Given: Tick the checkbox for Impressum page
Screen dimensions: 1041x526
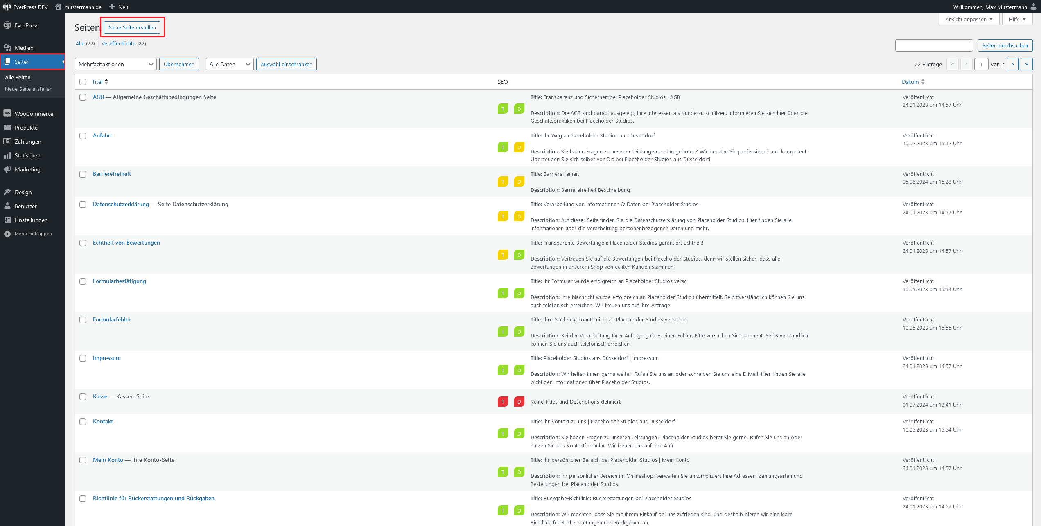Looking at the screenshot, I should [83, 358].
